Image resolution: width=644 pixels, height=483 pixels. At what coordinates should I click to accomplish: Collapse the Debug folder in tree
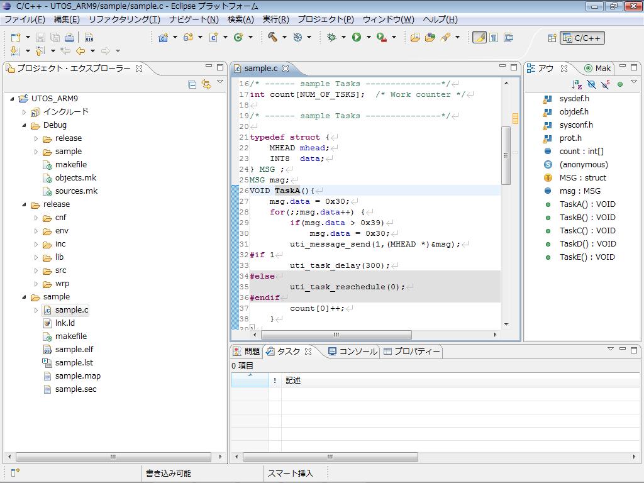(x=25, y=125)
